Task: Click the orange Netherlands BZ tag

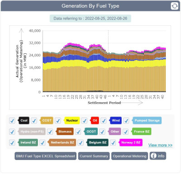Action: tap(62, 142)
